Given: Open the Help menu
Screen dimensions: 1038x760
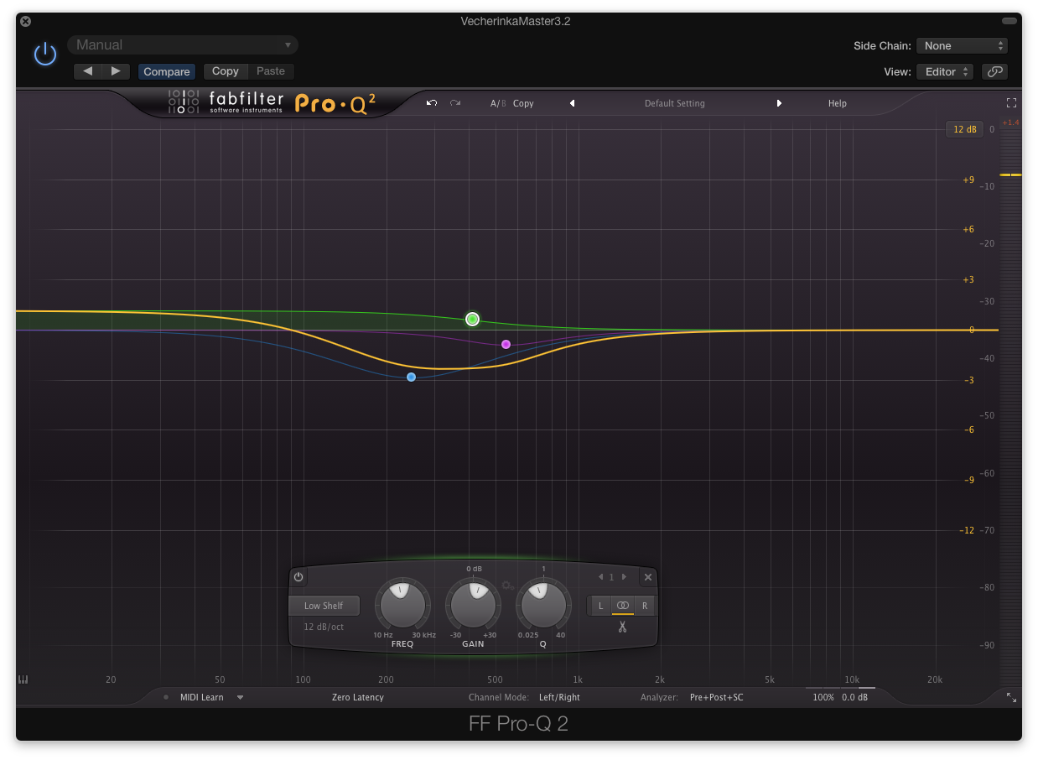Looking at the screenshot, I should (x=838, y=103).
